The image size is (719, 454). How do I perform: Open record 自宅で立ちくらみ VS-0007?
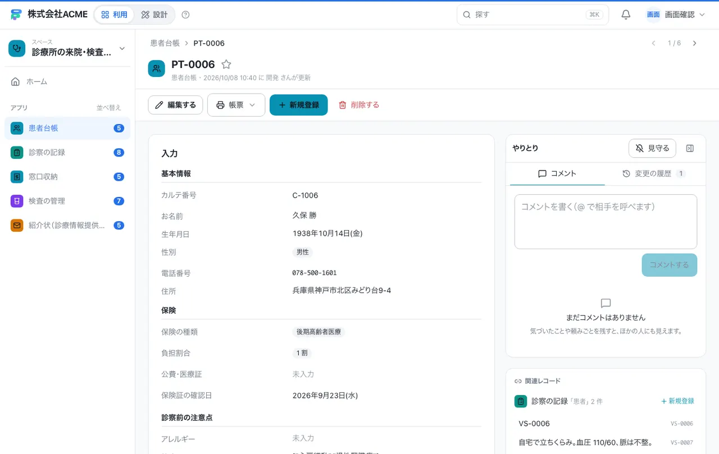606,442
